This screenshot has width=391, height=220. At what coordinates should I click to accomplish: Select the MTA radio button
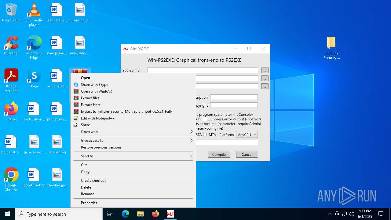pos(205,135)
